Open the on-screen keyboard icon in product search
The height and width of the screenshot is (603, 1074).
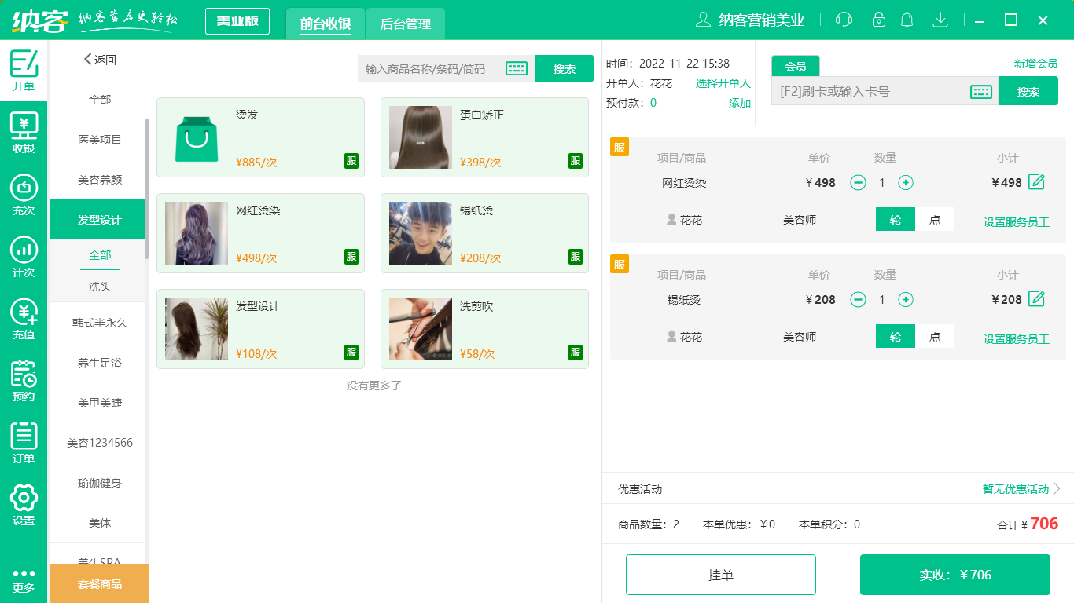tap(517, 68)
